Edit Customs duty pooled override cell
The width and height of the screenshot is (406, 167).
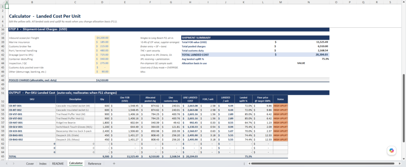[102, 67]
